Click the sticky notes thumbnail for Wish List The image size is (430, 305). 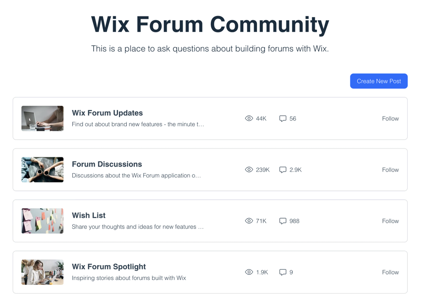pyautogui.click(x=42, y=221)
